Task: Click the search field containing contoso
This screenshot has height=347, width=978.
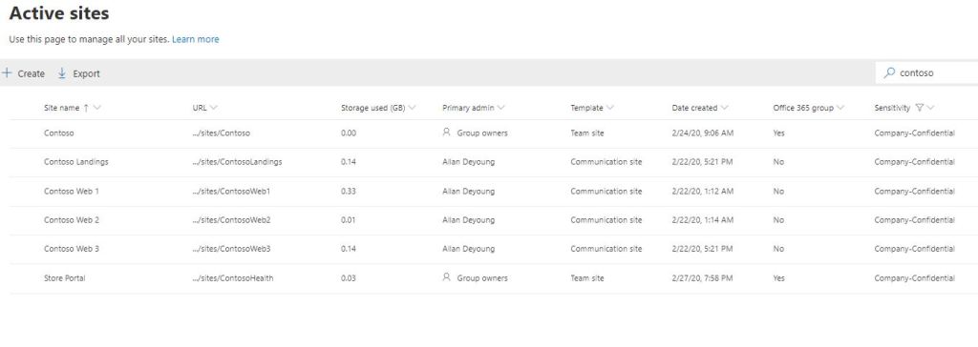Action: click(x=926, y=72)
